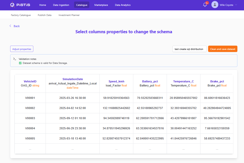
Task: Select the VehicleID column header
Action: click(x=30, y=81)
